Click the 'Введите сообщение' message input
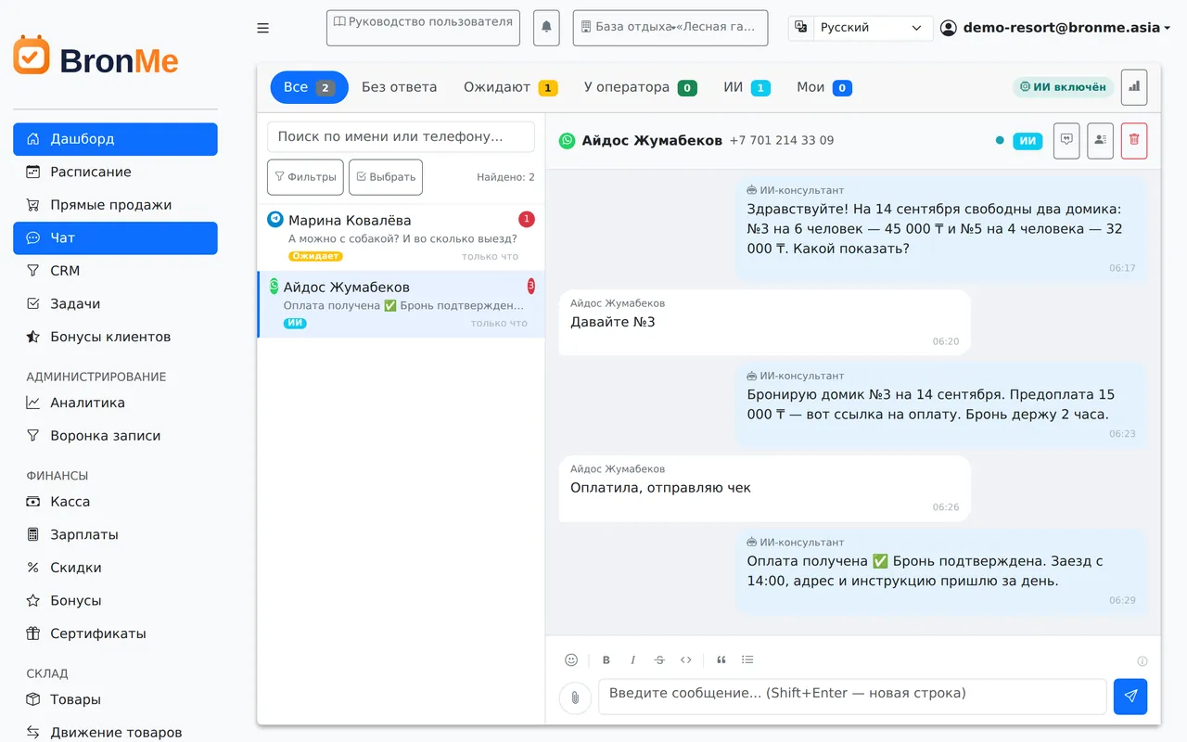 point(852,697)
